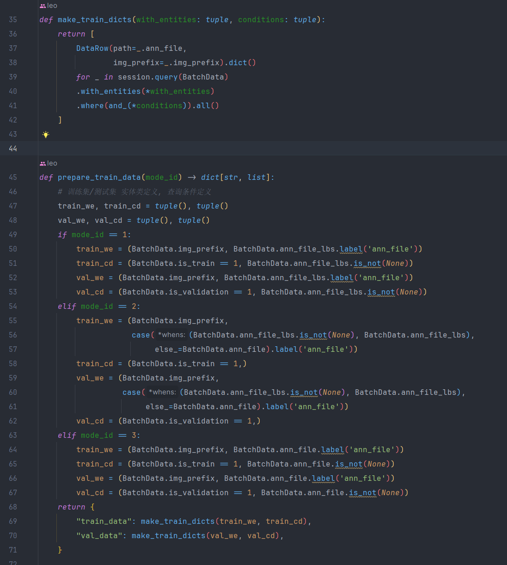Click the DataRow class reference on line 37
Viewport: 507px width, 565px height.
(92, 49)
